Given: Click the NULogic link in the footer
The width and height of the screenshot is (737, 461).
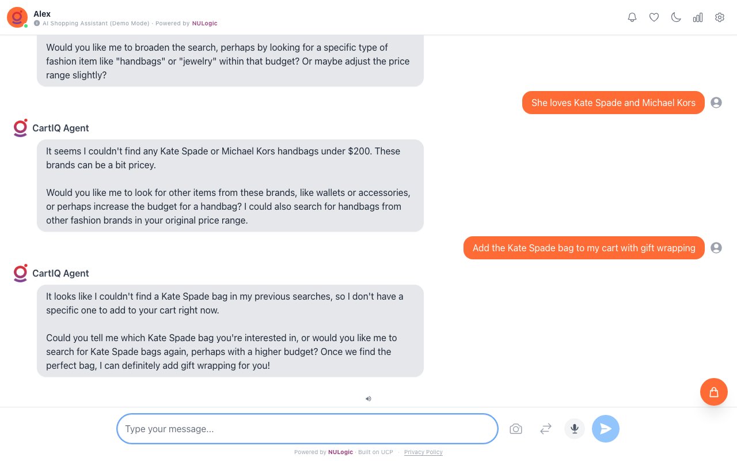Looking at the screenshot, I should tap(340, 452).
